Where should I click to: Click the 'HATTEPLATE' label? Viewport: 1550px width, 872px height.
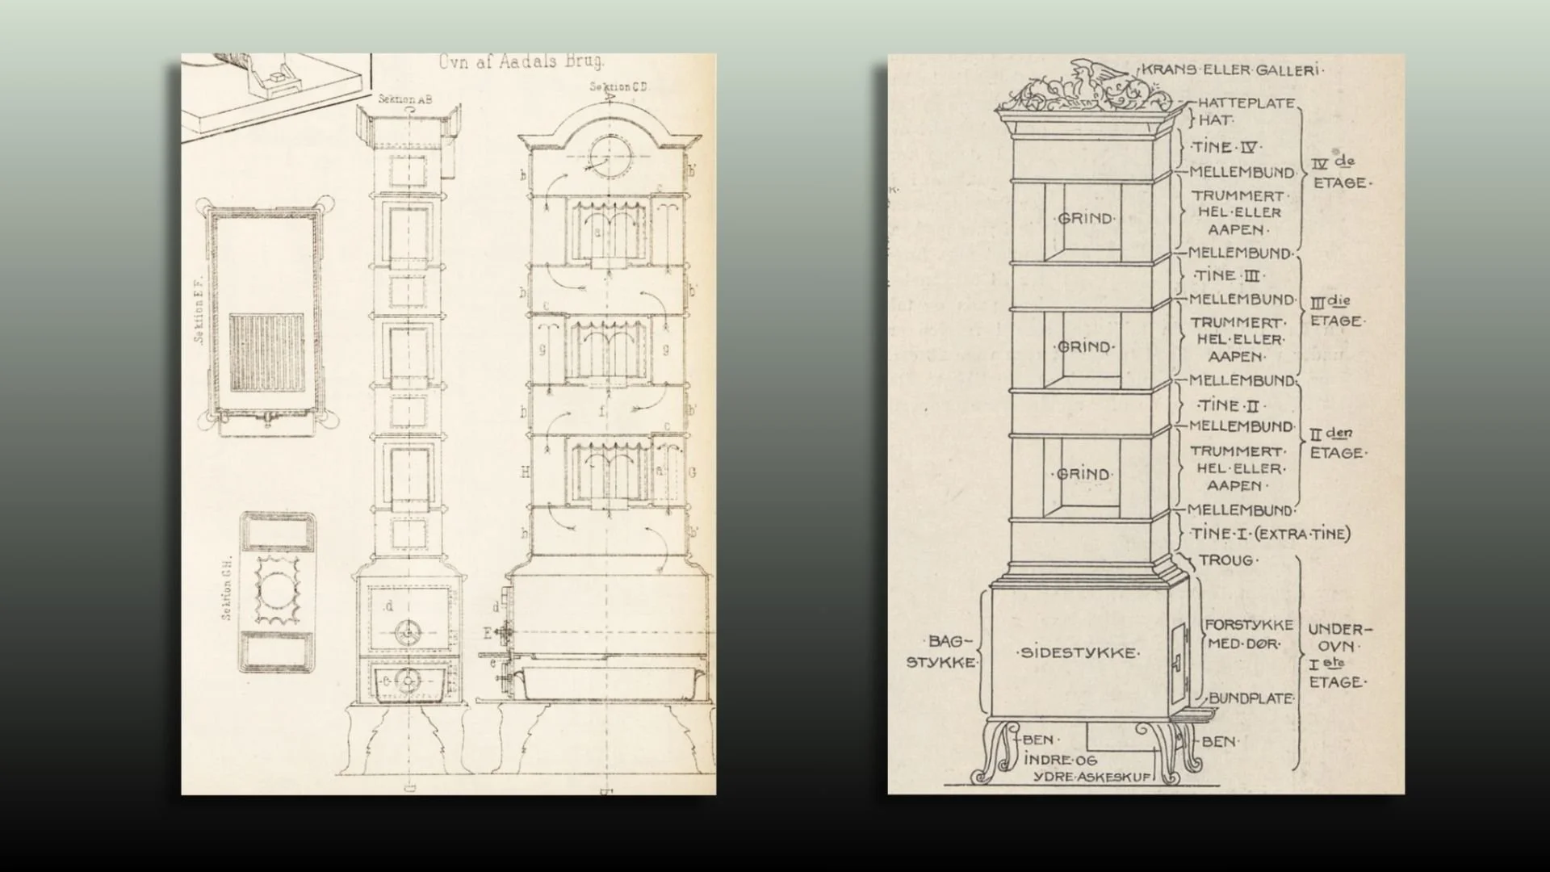[1246, 103]
